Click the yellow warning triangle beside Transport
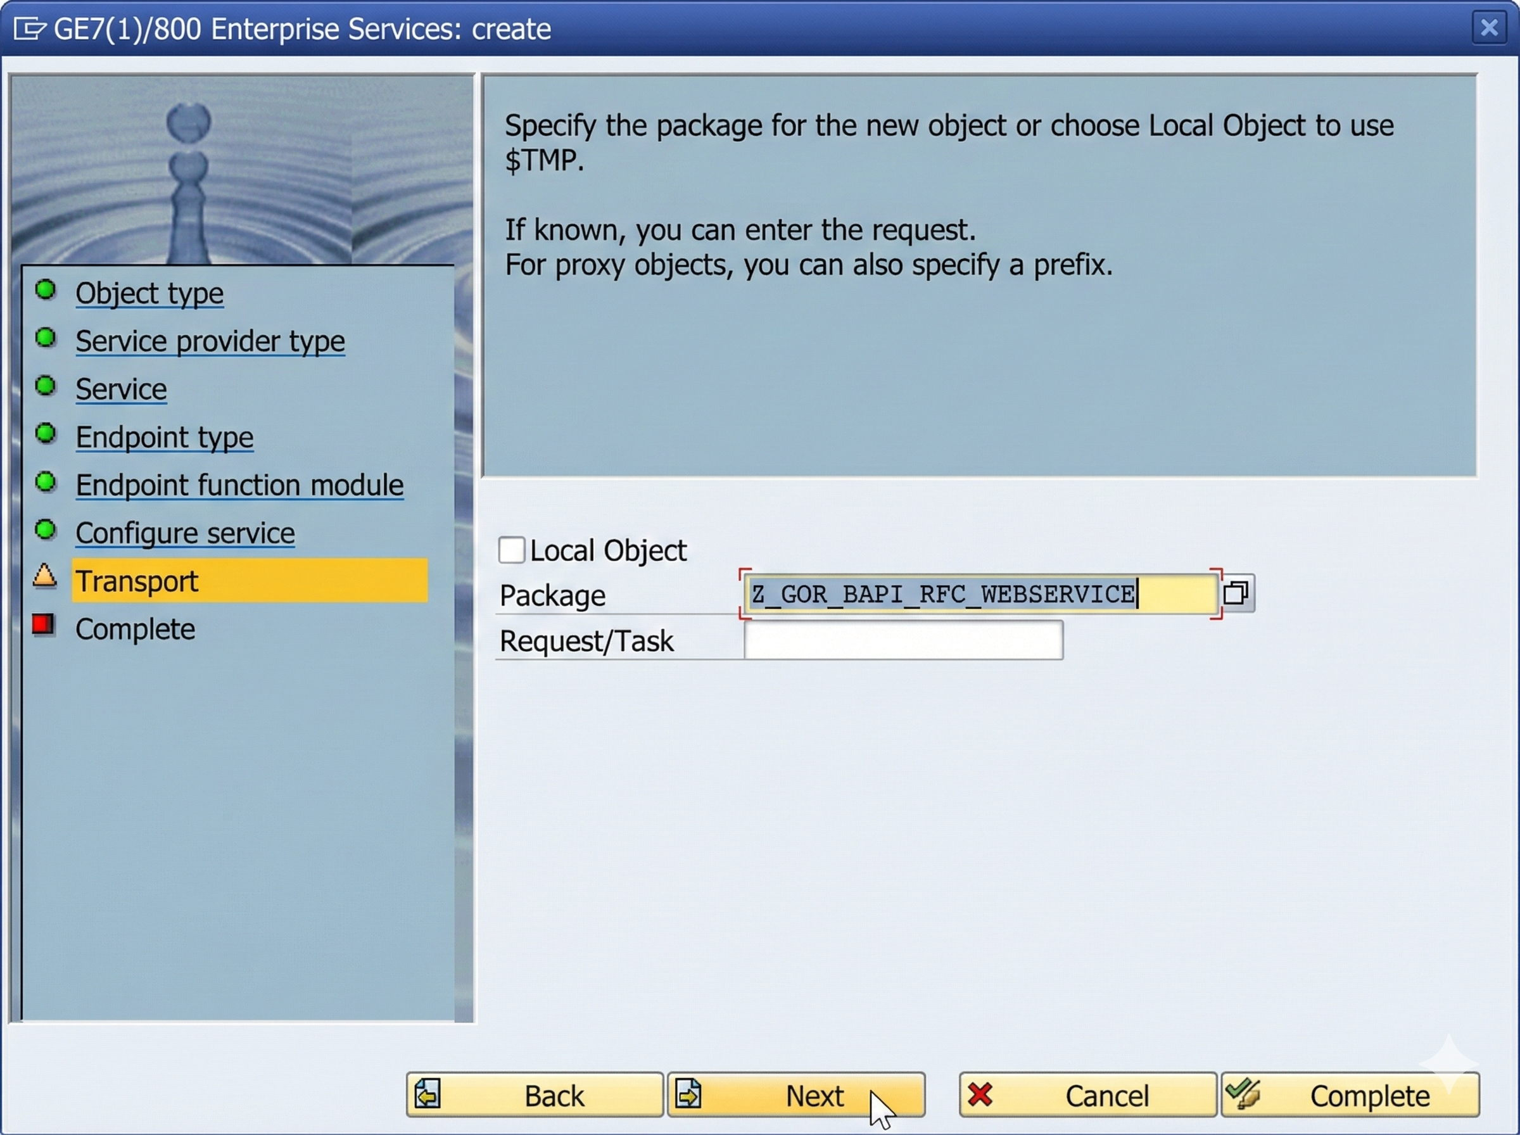The width and height of the screenshot is (1520, 1135). click(44, 576)
